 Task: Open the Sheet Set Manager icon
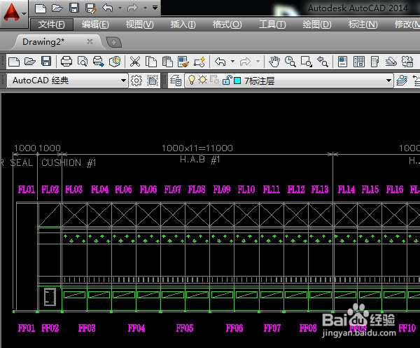(x=391, y=62)
